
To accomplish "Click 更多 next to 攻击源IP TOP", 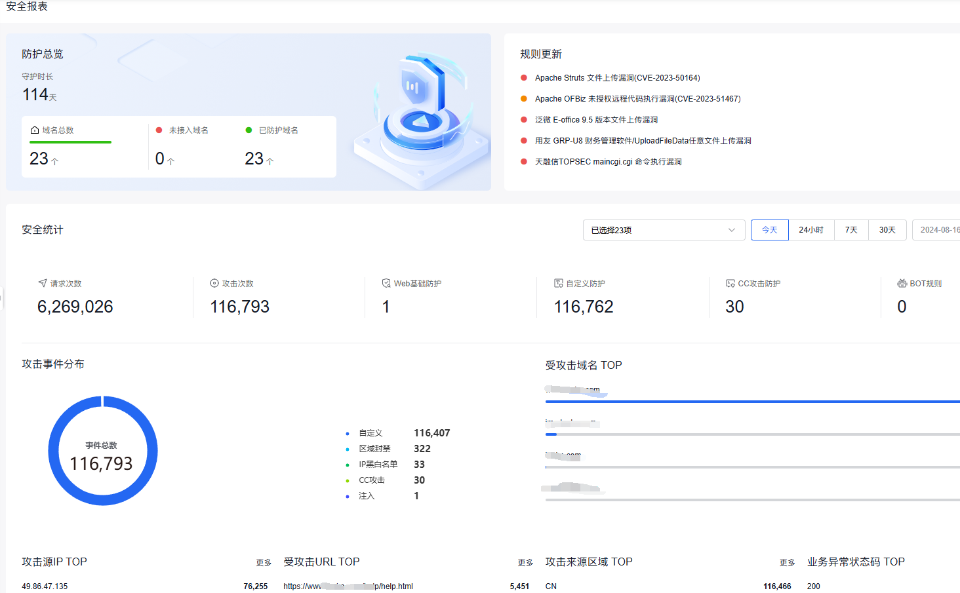I will point(264,563).
